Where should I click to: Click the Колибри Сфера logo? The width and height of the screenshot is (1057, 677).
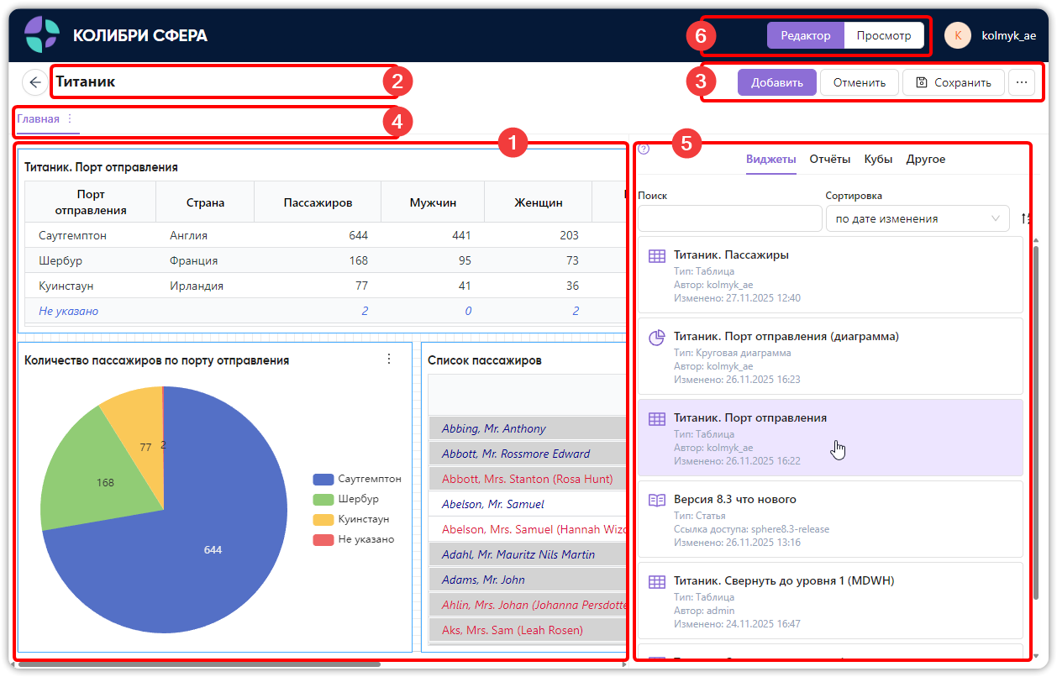[41, 35]
